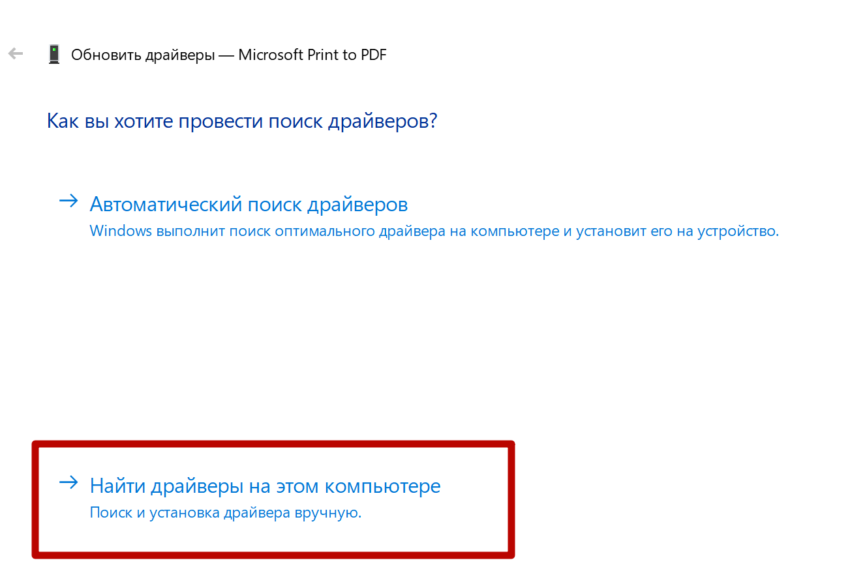Click the automatic driver search description text
This screenshot has width=865, height=586.
(433, 231)
